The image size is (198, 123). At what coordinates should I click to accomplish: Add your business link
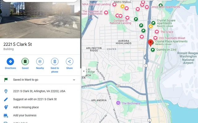(25, 115)
